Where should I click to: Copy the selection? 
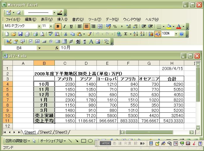(x=72, y=34)
